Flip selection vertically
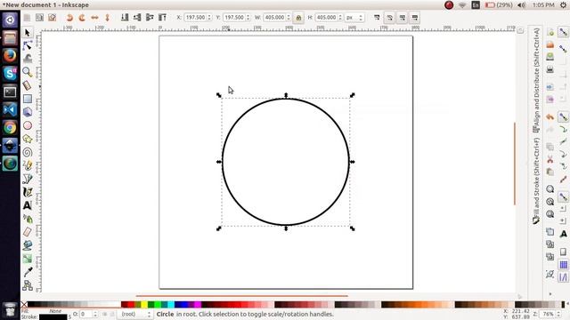570x320 pixels. [107, 18]
